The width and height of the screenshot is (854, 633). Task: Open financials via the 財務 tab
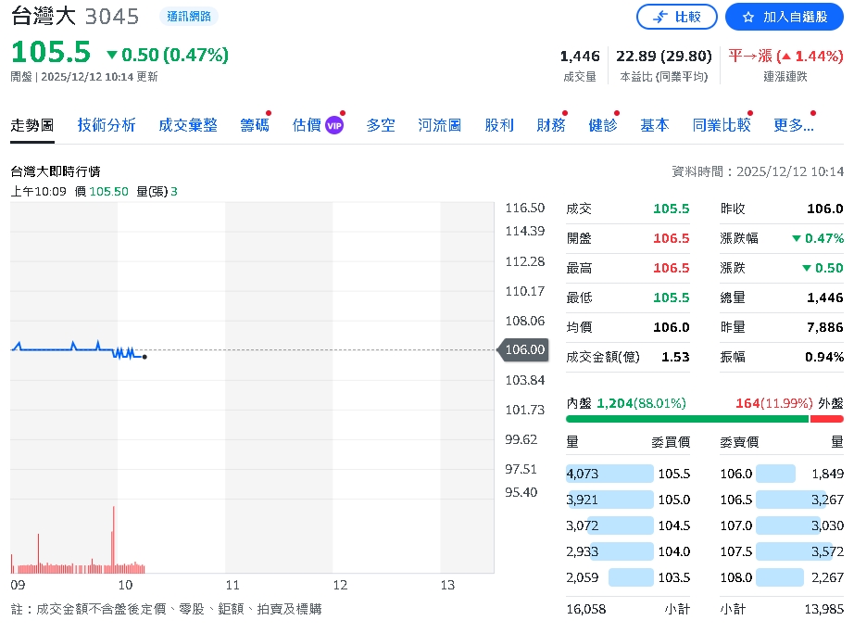pyautogui.click(x=551, y=124)
